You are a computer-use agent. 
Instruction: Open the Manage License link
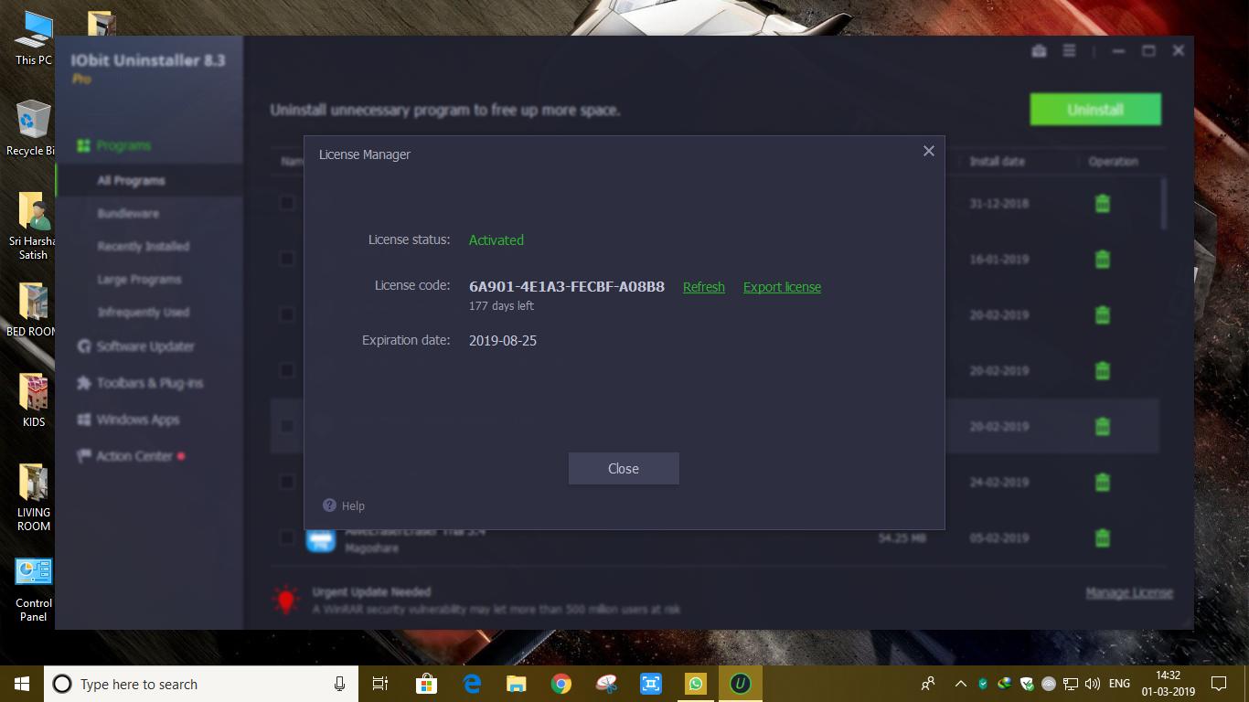(1129, 592)
